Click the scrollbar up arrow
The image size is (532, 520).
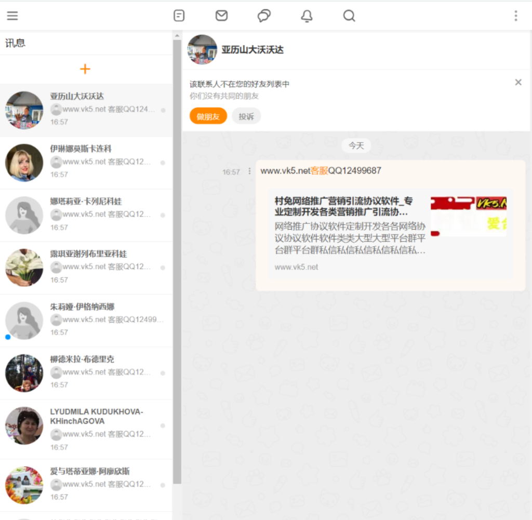(177, 36)
